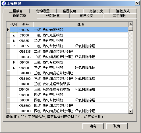
Task: Confirm with the 确定 button
Action: tap(93, 126)
